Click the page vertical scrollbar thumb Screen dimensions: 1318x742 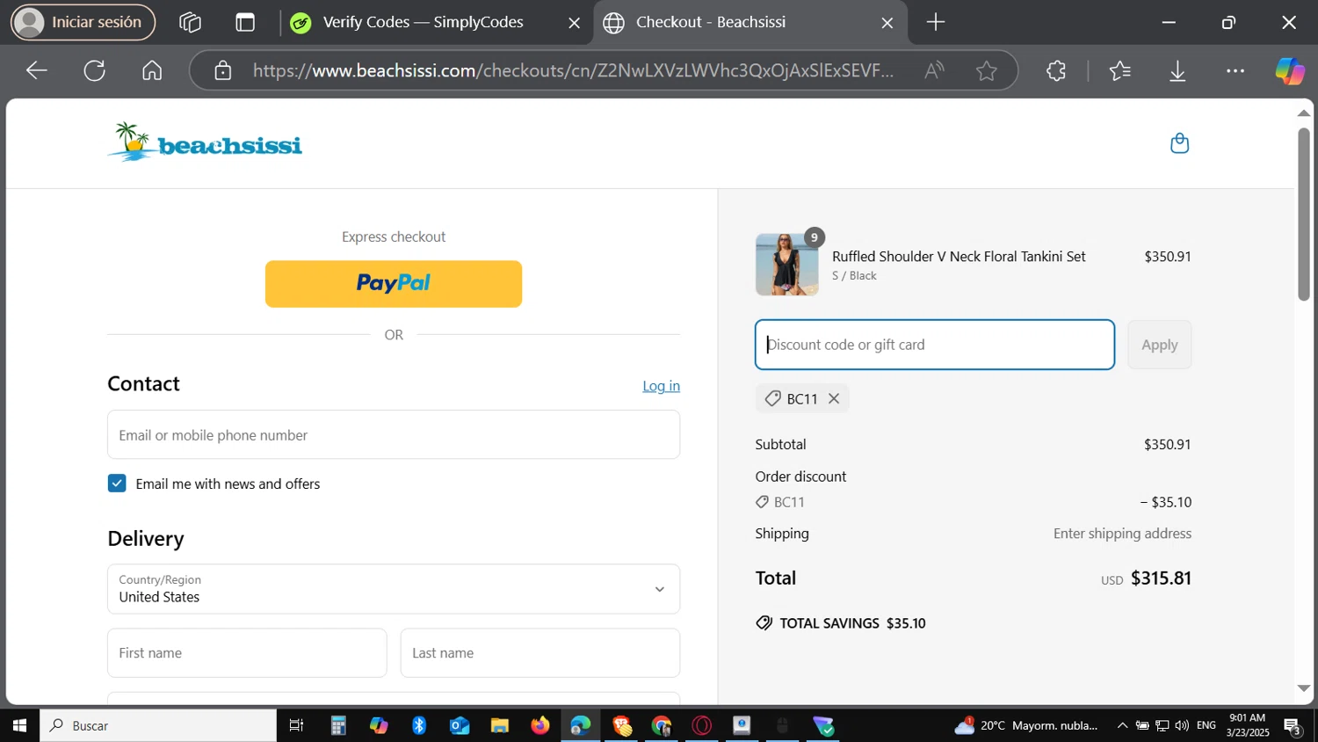1304,215
